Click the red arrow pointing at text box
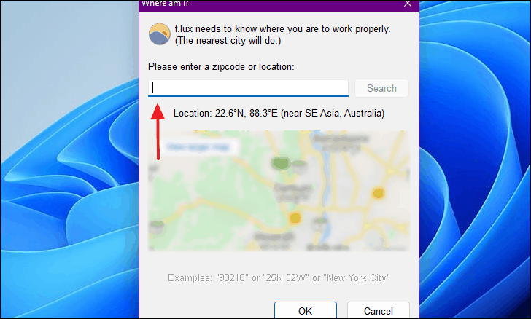The height and width of the screenshot is (319, 531). 158,131
